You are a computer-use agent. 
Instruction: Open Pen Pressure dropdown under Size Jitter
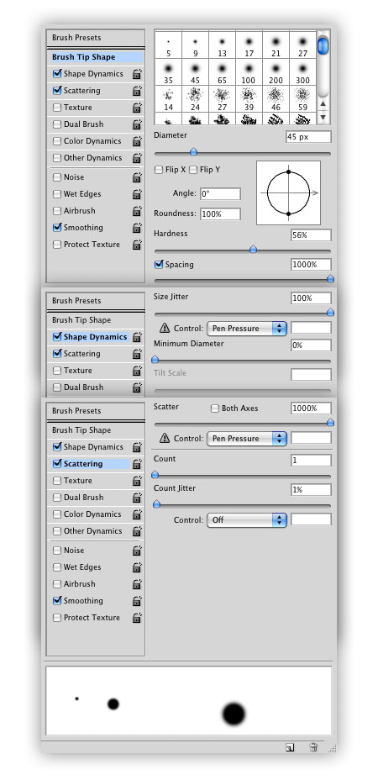click(247, 328)
